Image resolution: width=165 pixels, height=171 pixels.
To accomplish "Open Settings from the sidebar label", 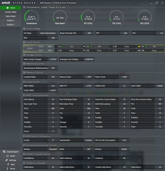I will click(12, 160).
